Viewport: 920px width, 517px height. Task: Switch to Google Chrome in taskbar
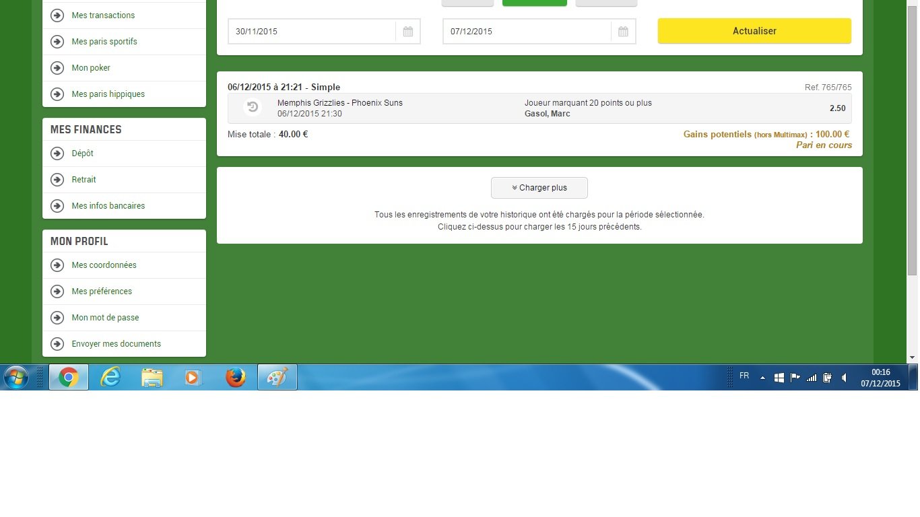click(68, 378)
